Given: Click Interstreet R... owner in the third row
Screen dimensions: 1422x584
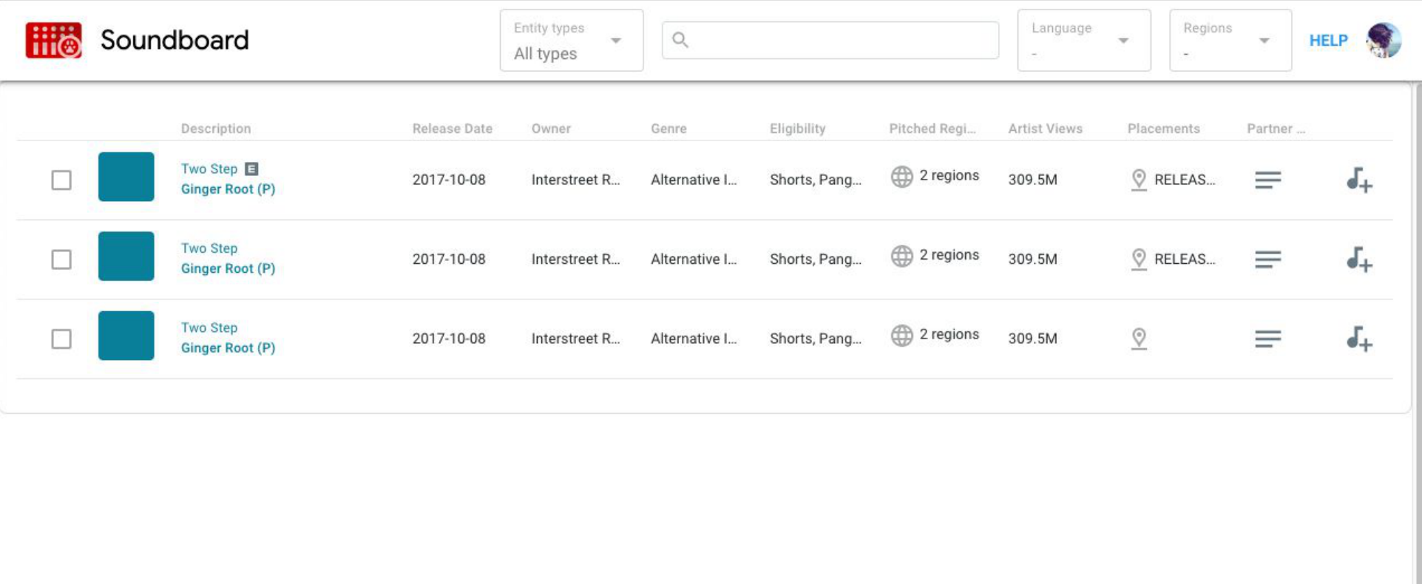Looking at the screenshot, I should tap(575, 339).
